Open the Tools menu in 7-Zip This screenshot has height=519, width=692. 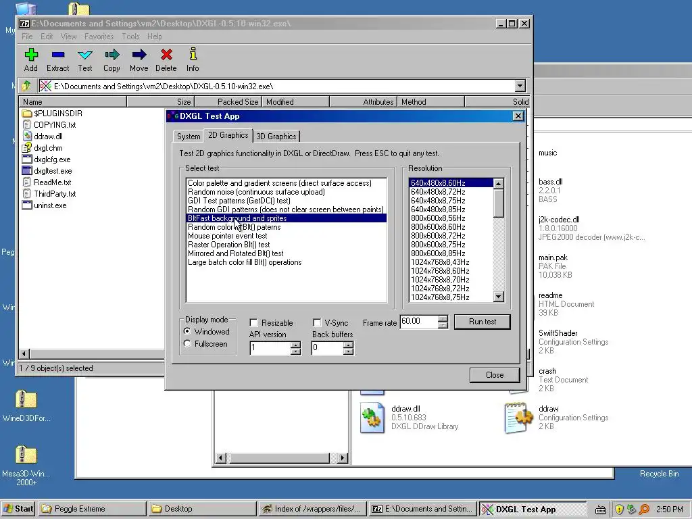point(130,36)
